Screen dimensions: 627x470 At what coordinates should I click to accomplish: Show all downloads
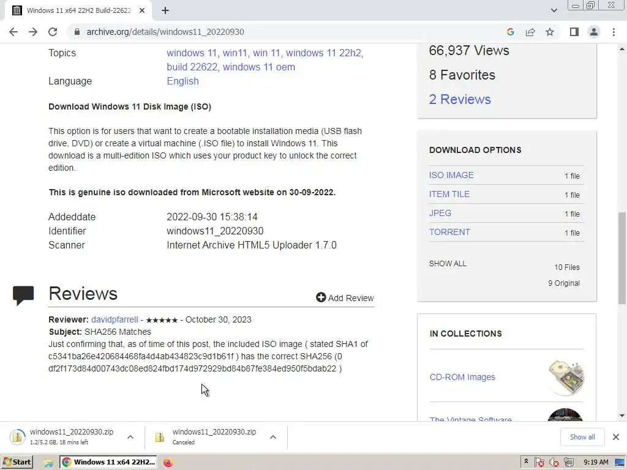(x=582, y=437)
